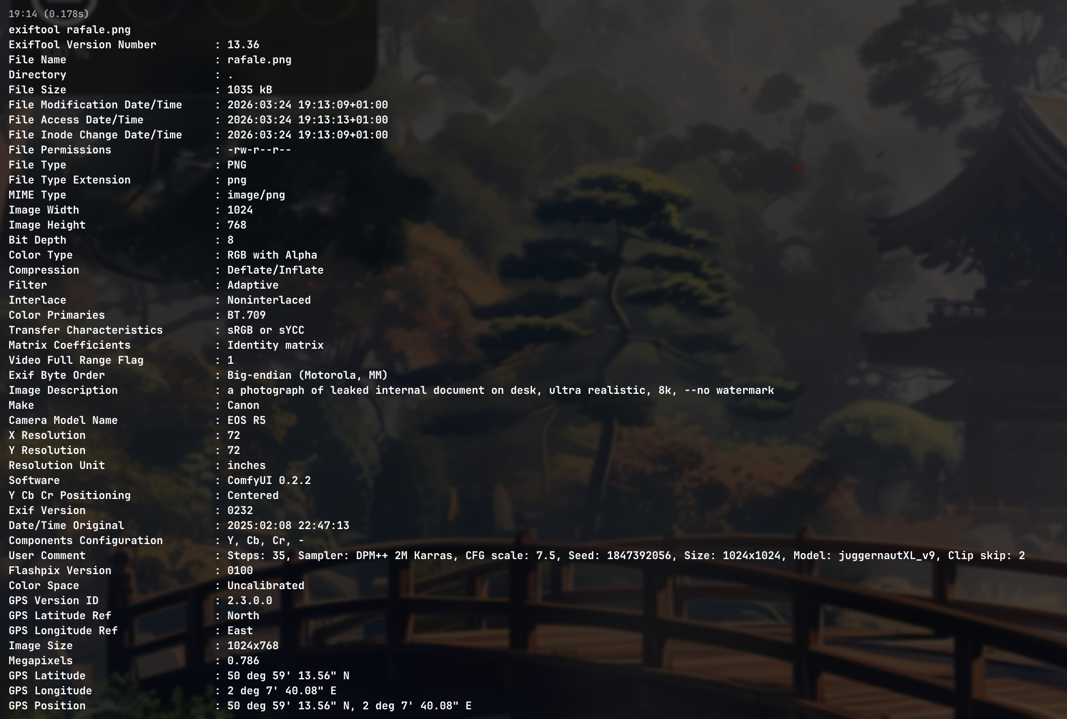Screen dimensions: 1067x719
Task: Click the MIME Type value image/png
Action: point(256,195)
